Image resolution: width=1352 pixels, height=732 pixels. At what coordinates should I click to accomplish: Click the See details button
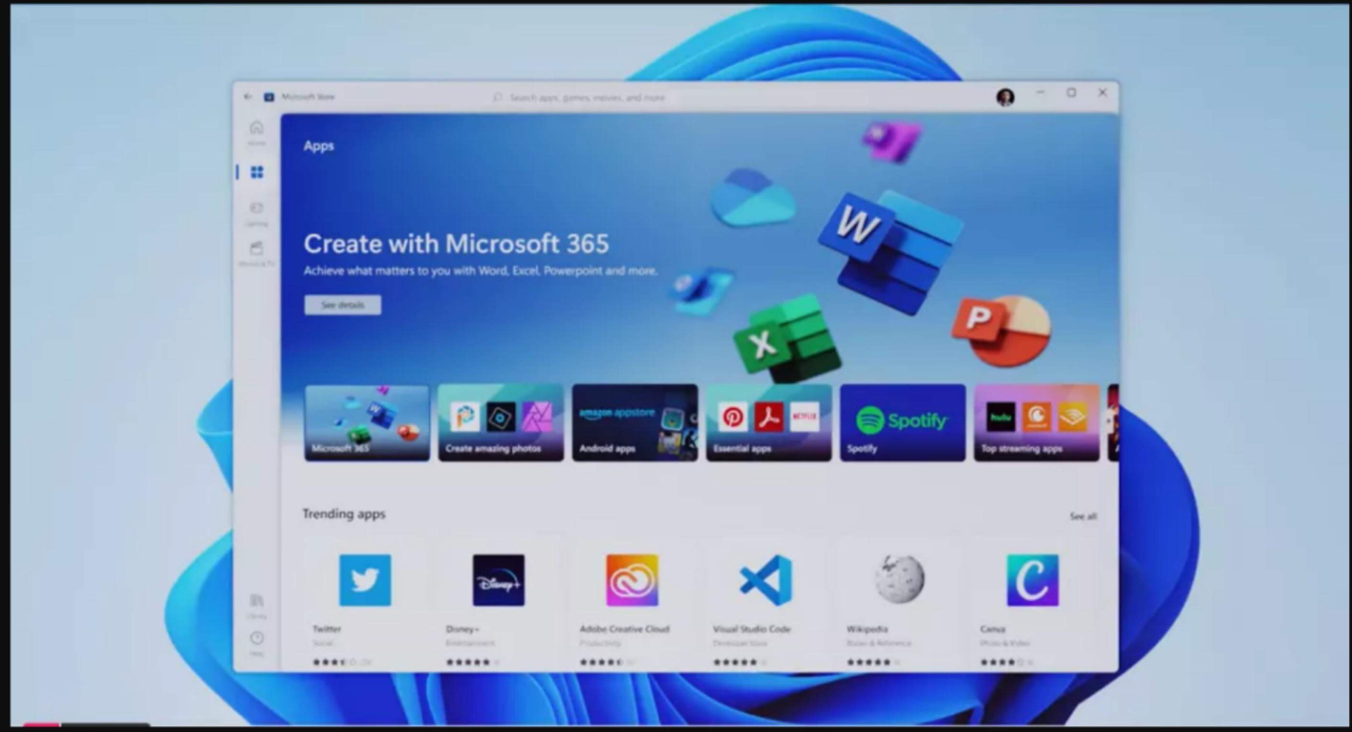[x=342, y=305]
